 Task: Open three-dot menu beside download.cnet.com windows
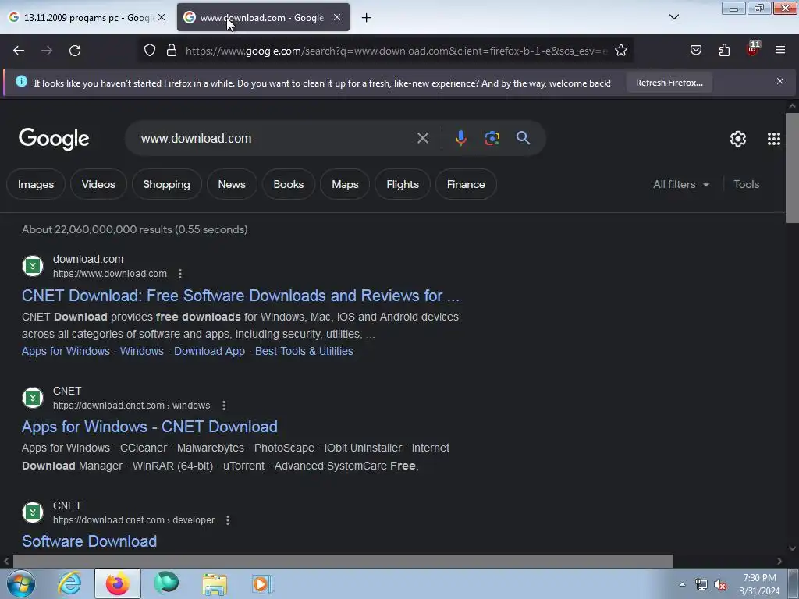click(224, 406)
